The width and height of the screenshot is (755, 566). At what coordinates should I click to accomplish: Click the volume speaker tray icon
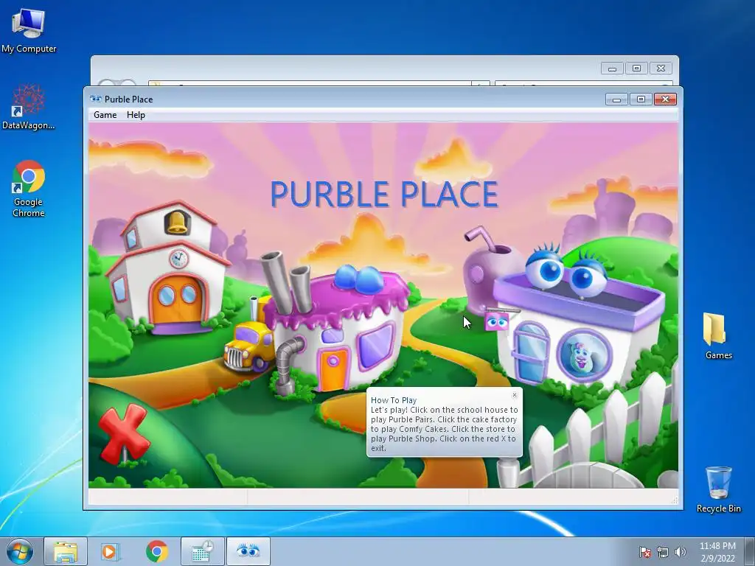coord(681,552)
